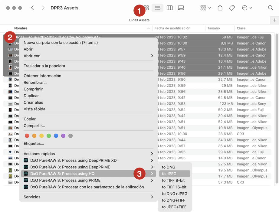Select to DNG+JPEG output
The width and height of the screenshot is (279, 212).
[175, 194]
